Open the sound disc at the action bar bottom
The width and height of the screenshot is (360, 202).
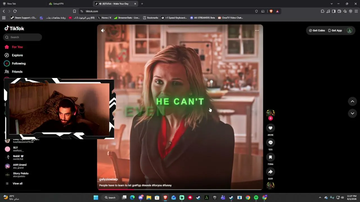pyautogui.click(x=270, y=185)
